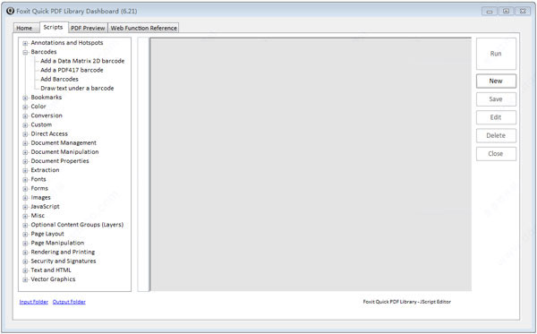Expand the Document Manipulation node
This screenshot has width=537, height=334.
tap(25, 152)
